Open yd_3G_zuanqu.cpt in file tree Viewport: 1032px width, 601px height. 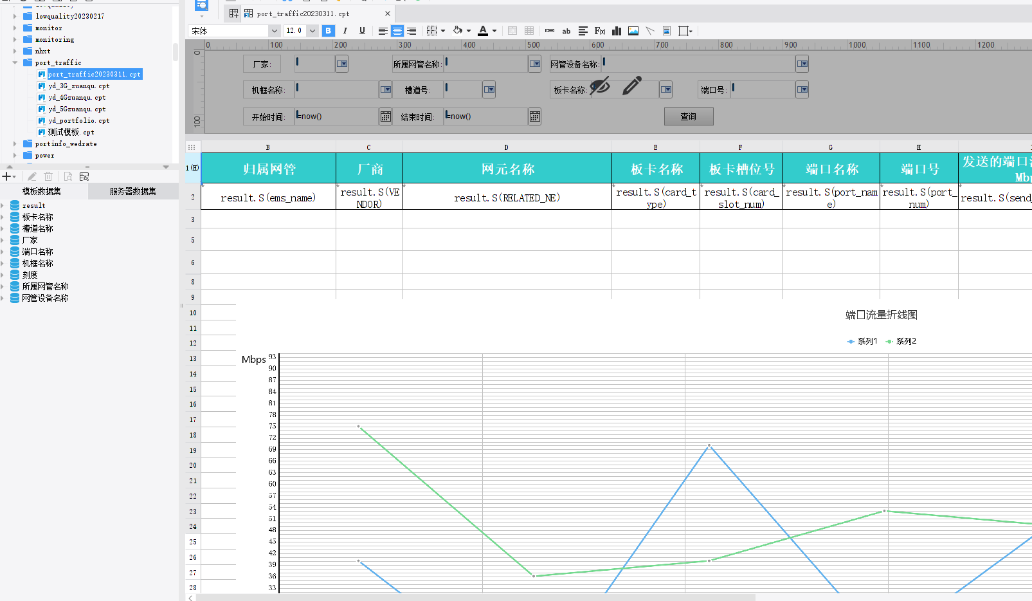click(x=79, y=86)
